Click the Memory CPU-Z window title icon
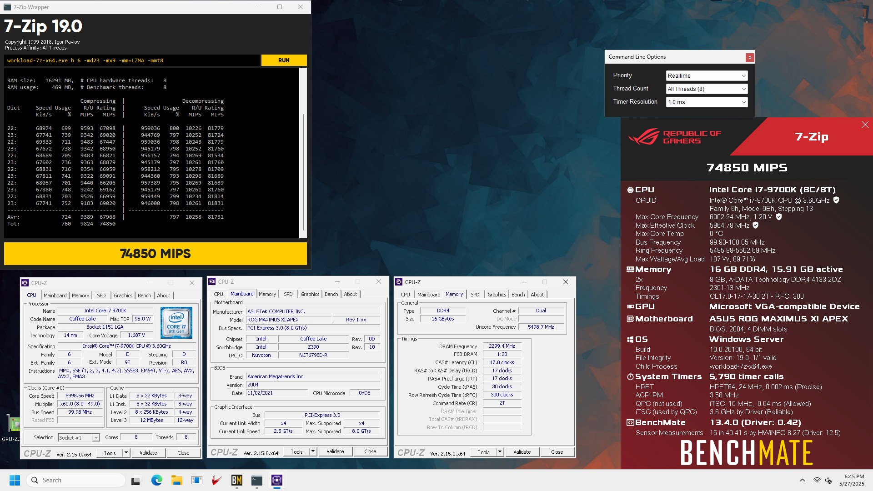 pos(399,282)
